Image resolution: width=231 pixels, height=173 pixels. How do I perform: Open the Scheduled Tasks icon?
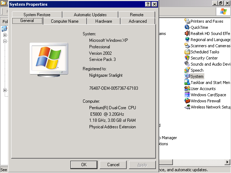pyautogui.click(x=187, y=52)
